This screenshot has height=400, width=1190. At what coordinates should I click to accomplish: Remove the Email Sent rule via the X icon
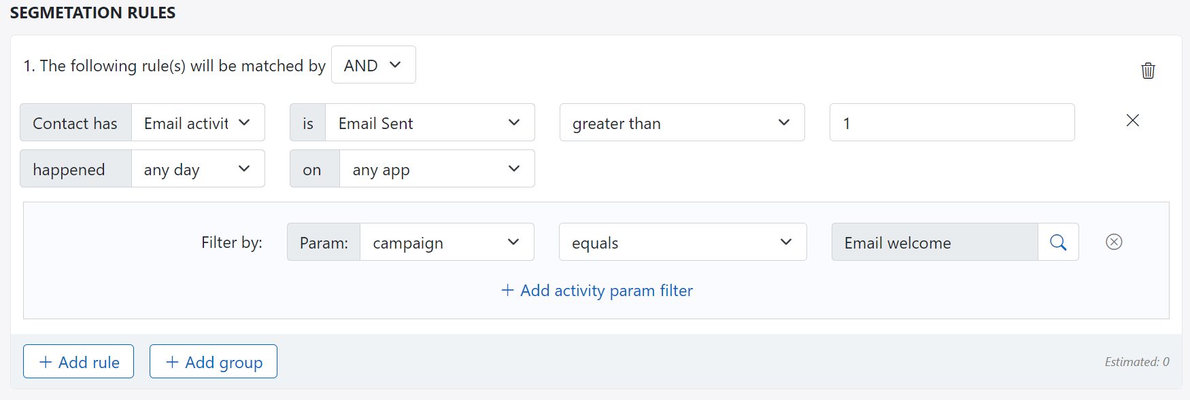(x=1132, y=120)
